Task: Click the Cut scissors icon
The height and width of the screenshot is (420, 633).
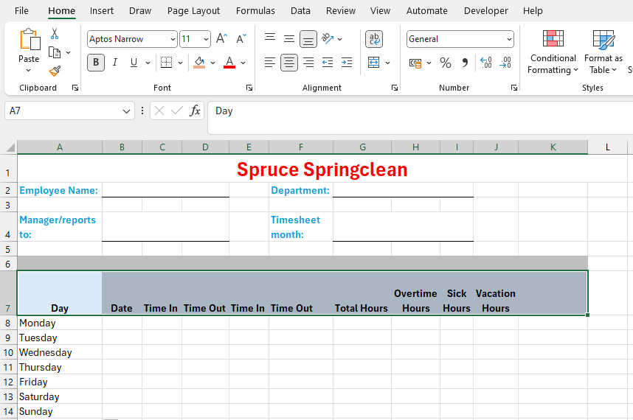Action: click(x=55, y=34)
